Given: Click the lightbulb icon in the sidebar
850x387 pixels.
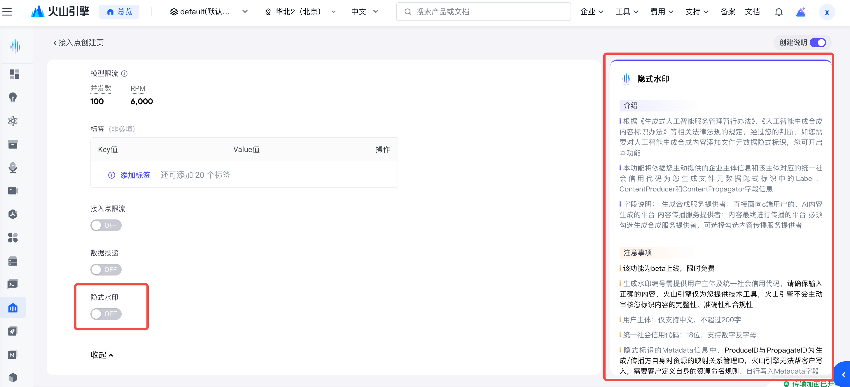Looking at the screenshot, I should (x=13, y=97).
